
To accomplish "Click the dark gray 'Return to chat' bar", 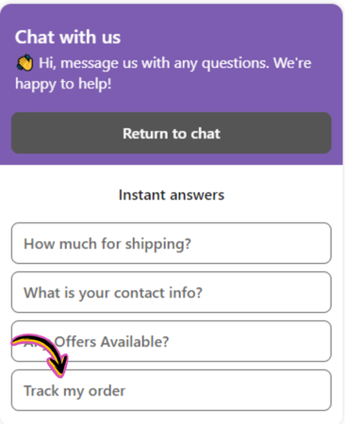I will (x=172, y=133).
